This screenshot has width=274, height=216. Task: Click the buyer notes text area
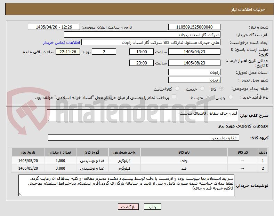point(126,185)
